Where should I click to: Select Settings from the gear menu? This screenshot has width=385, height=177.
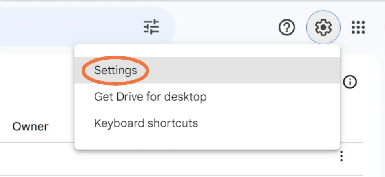pyautogui.click(x=115, y=70)
